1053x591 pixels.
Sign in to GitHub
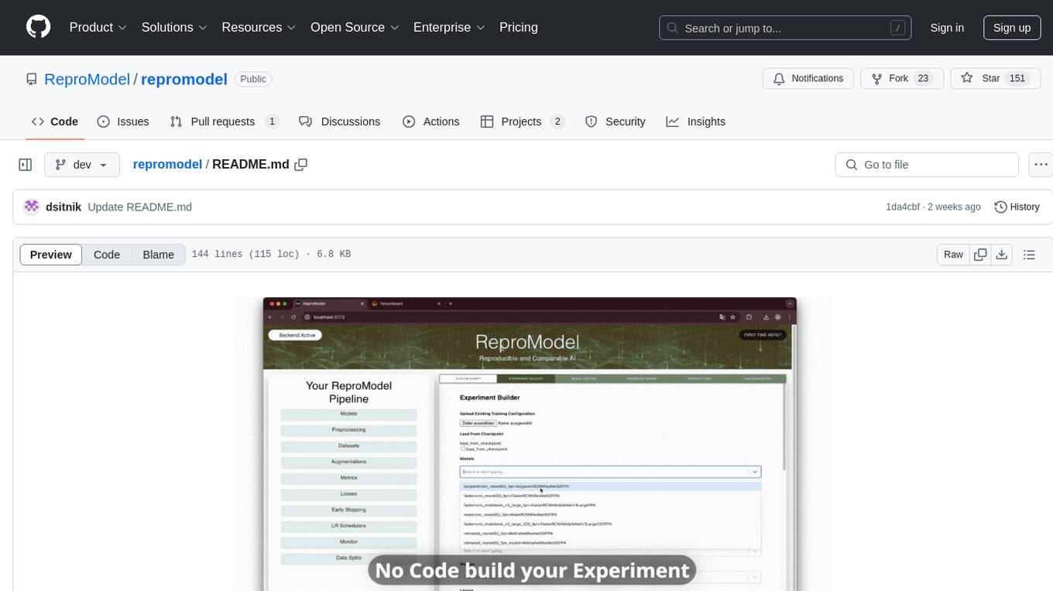[x=947, y=28]
